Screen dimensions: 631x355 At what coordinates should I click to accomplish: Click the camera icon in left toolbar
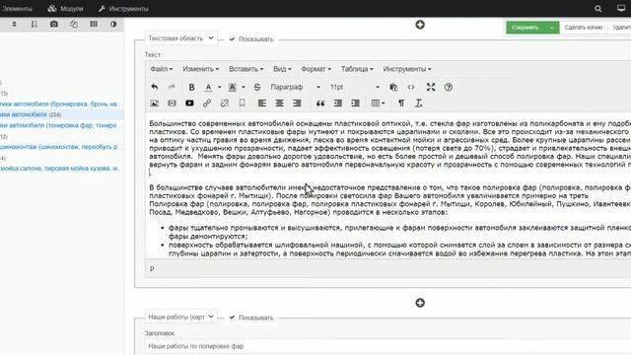[54, 24]
